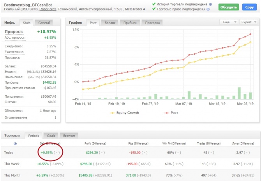This screenshot has height=181, width=261.
Task: Click help icon beside Торговые права подтверждены
Action: tap(208, 9)
